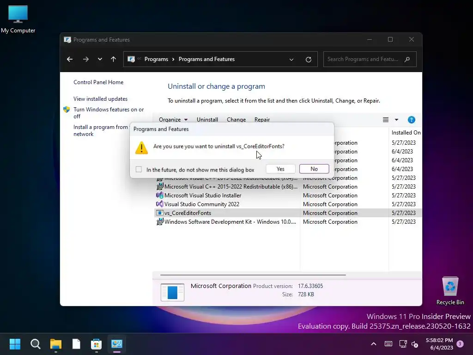The height and width of the screenshot is (355, 473).
Task: Click the control panel icon in address bar
Action: point(131,59)
